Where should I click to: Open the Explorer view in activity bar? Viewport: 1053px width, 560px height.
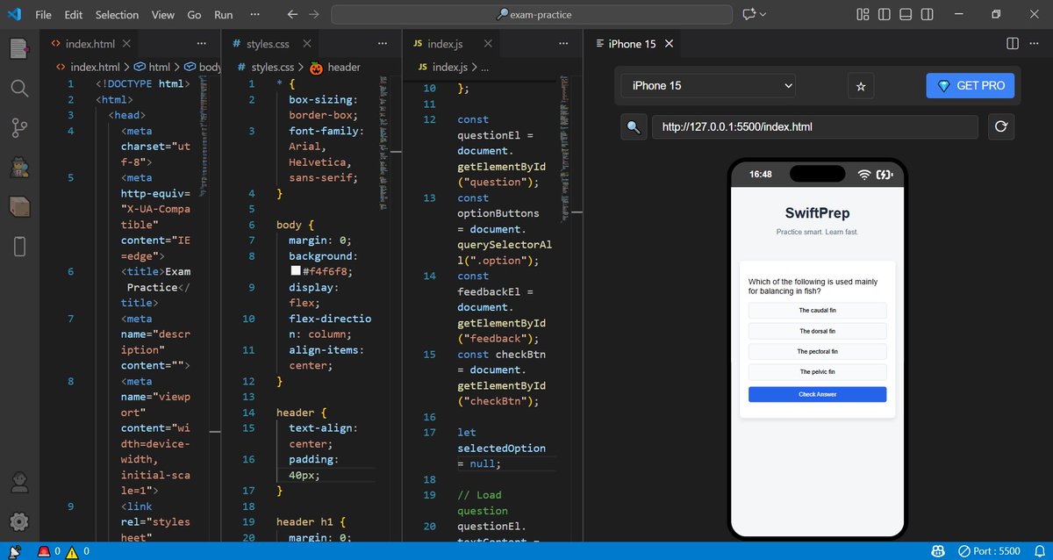[19, 48]
